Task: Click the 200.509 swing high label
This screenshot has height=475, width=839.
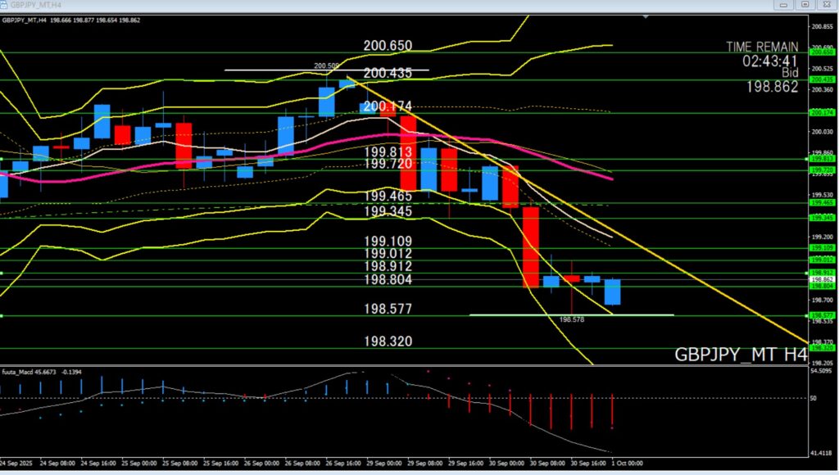Action: [x=326, y=66]
